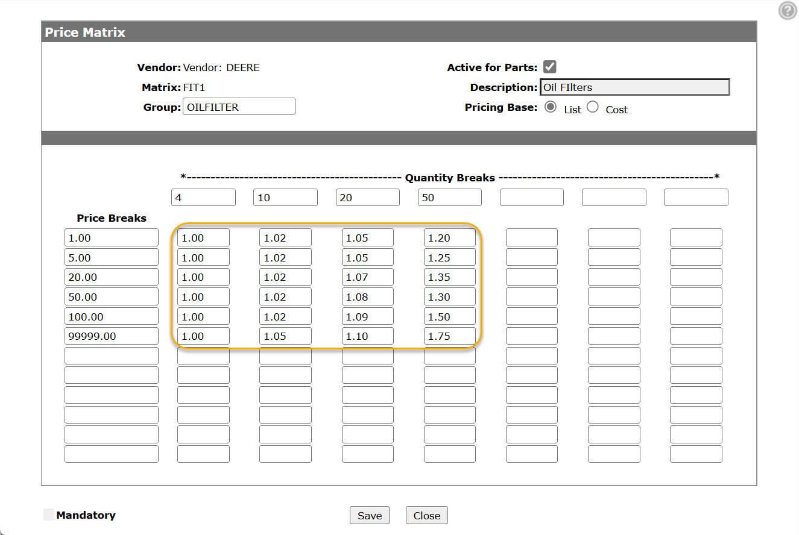
Task: Click the Vendor: DEERE value text
Action: [x=221, y=67]
